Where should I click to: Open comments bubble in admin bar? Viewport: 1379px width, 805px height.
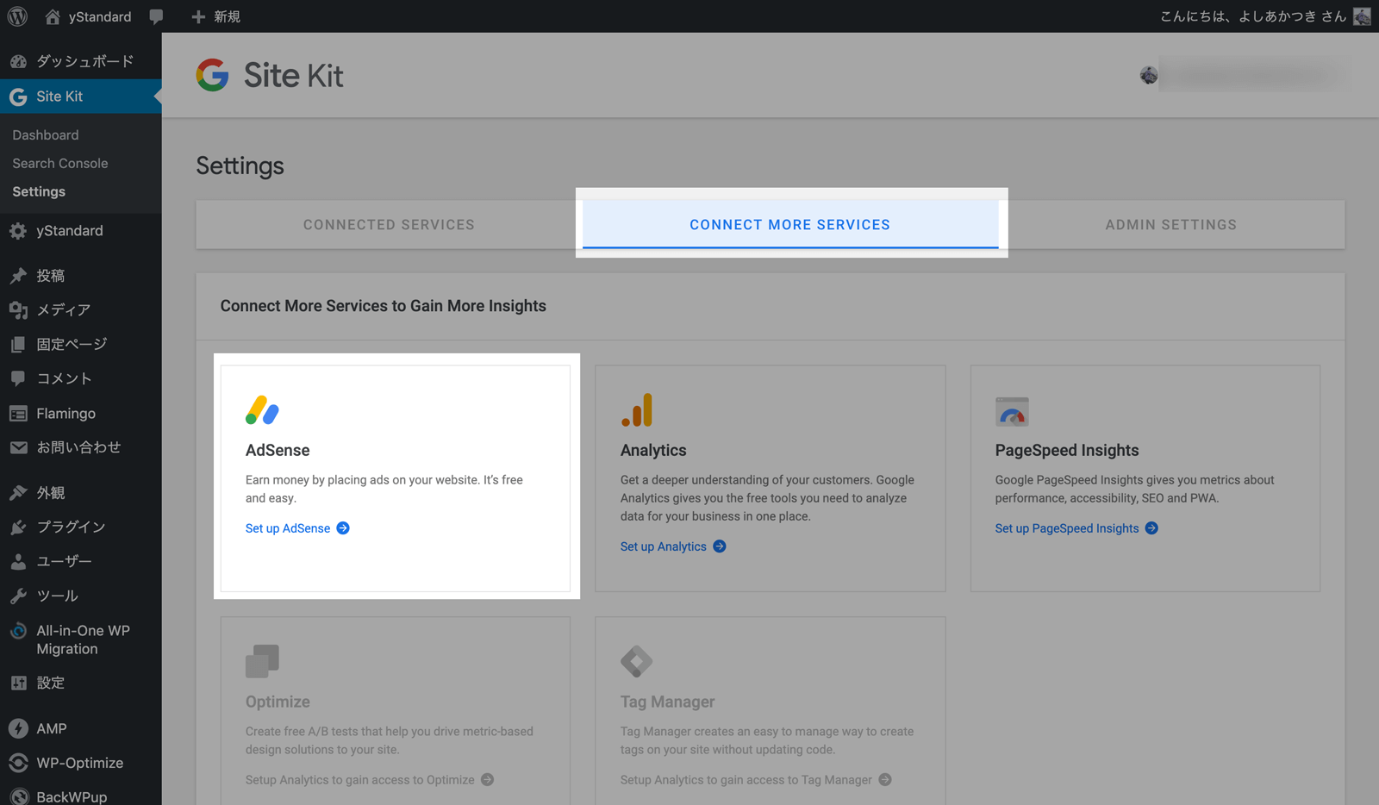coord(156,16)
